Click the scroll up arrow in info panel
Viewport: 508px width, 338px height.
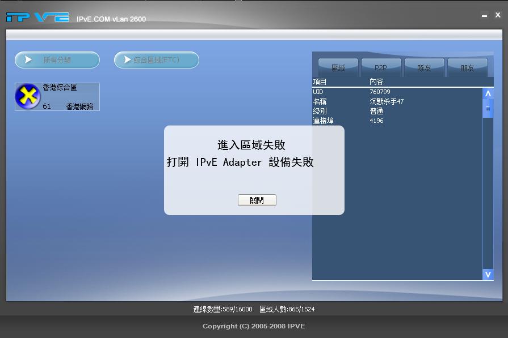pyautogui.click(x=488, y=93)
